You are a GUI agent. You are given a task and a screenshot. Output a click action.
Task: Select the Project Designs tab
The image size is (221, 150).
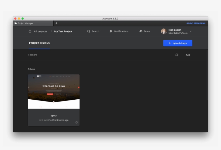click(x=39, y=43)
